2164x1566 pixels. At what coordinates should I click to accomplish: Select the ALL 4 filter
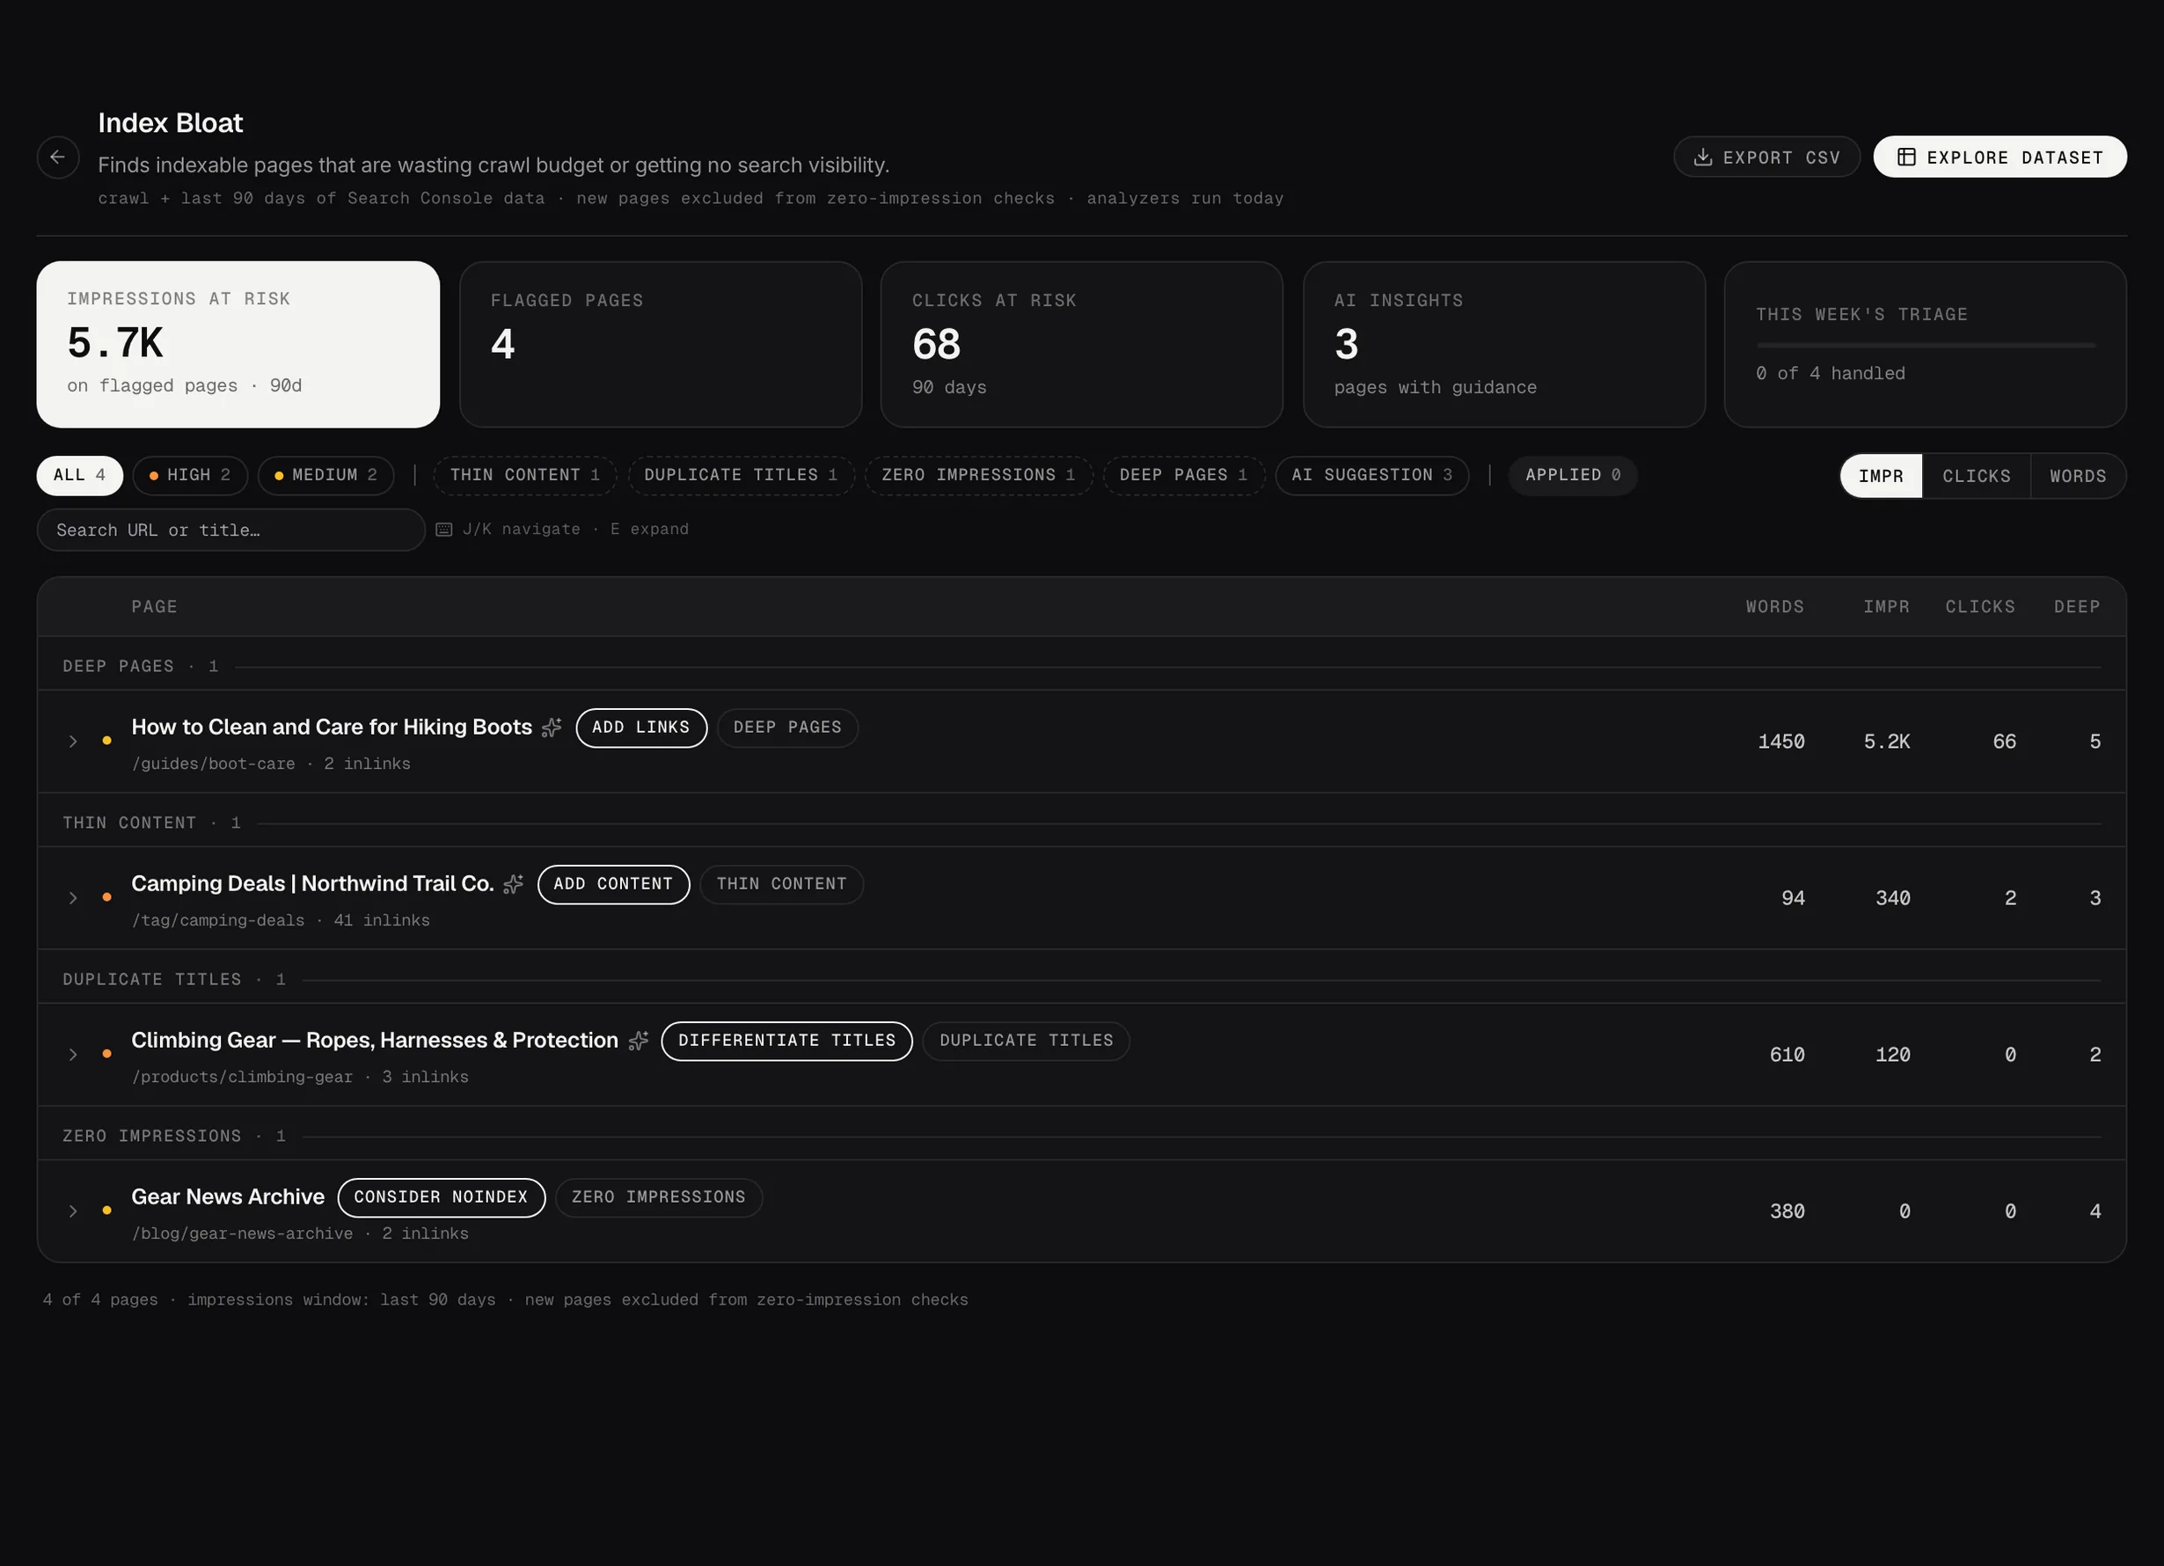(x=80, y=475)
